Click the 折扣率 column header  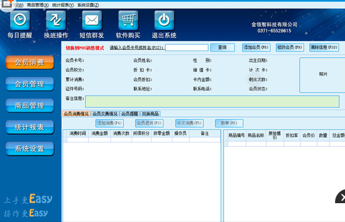pyautogui.click(x=292, y=135)
